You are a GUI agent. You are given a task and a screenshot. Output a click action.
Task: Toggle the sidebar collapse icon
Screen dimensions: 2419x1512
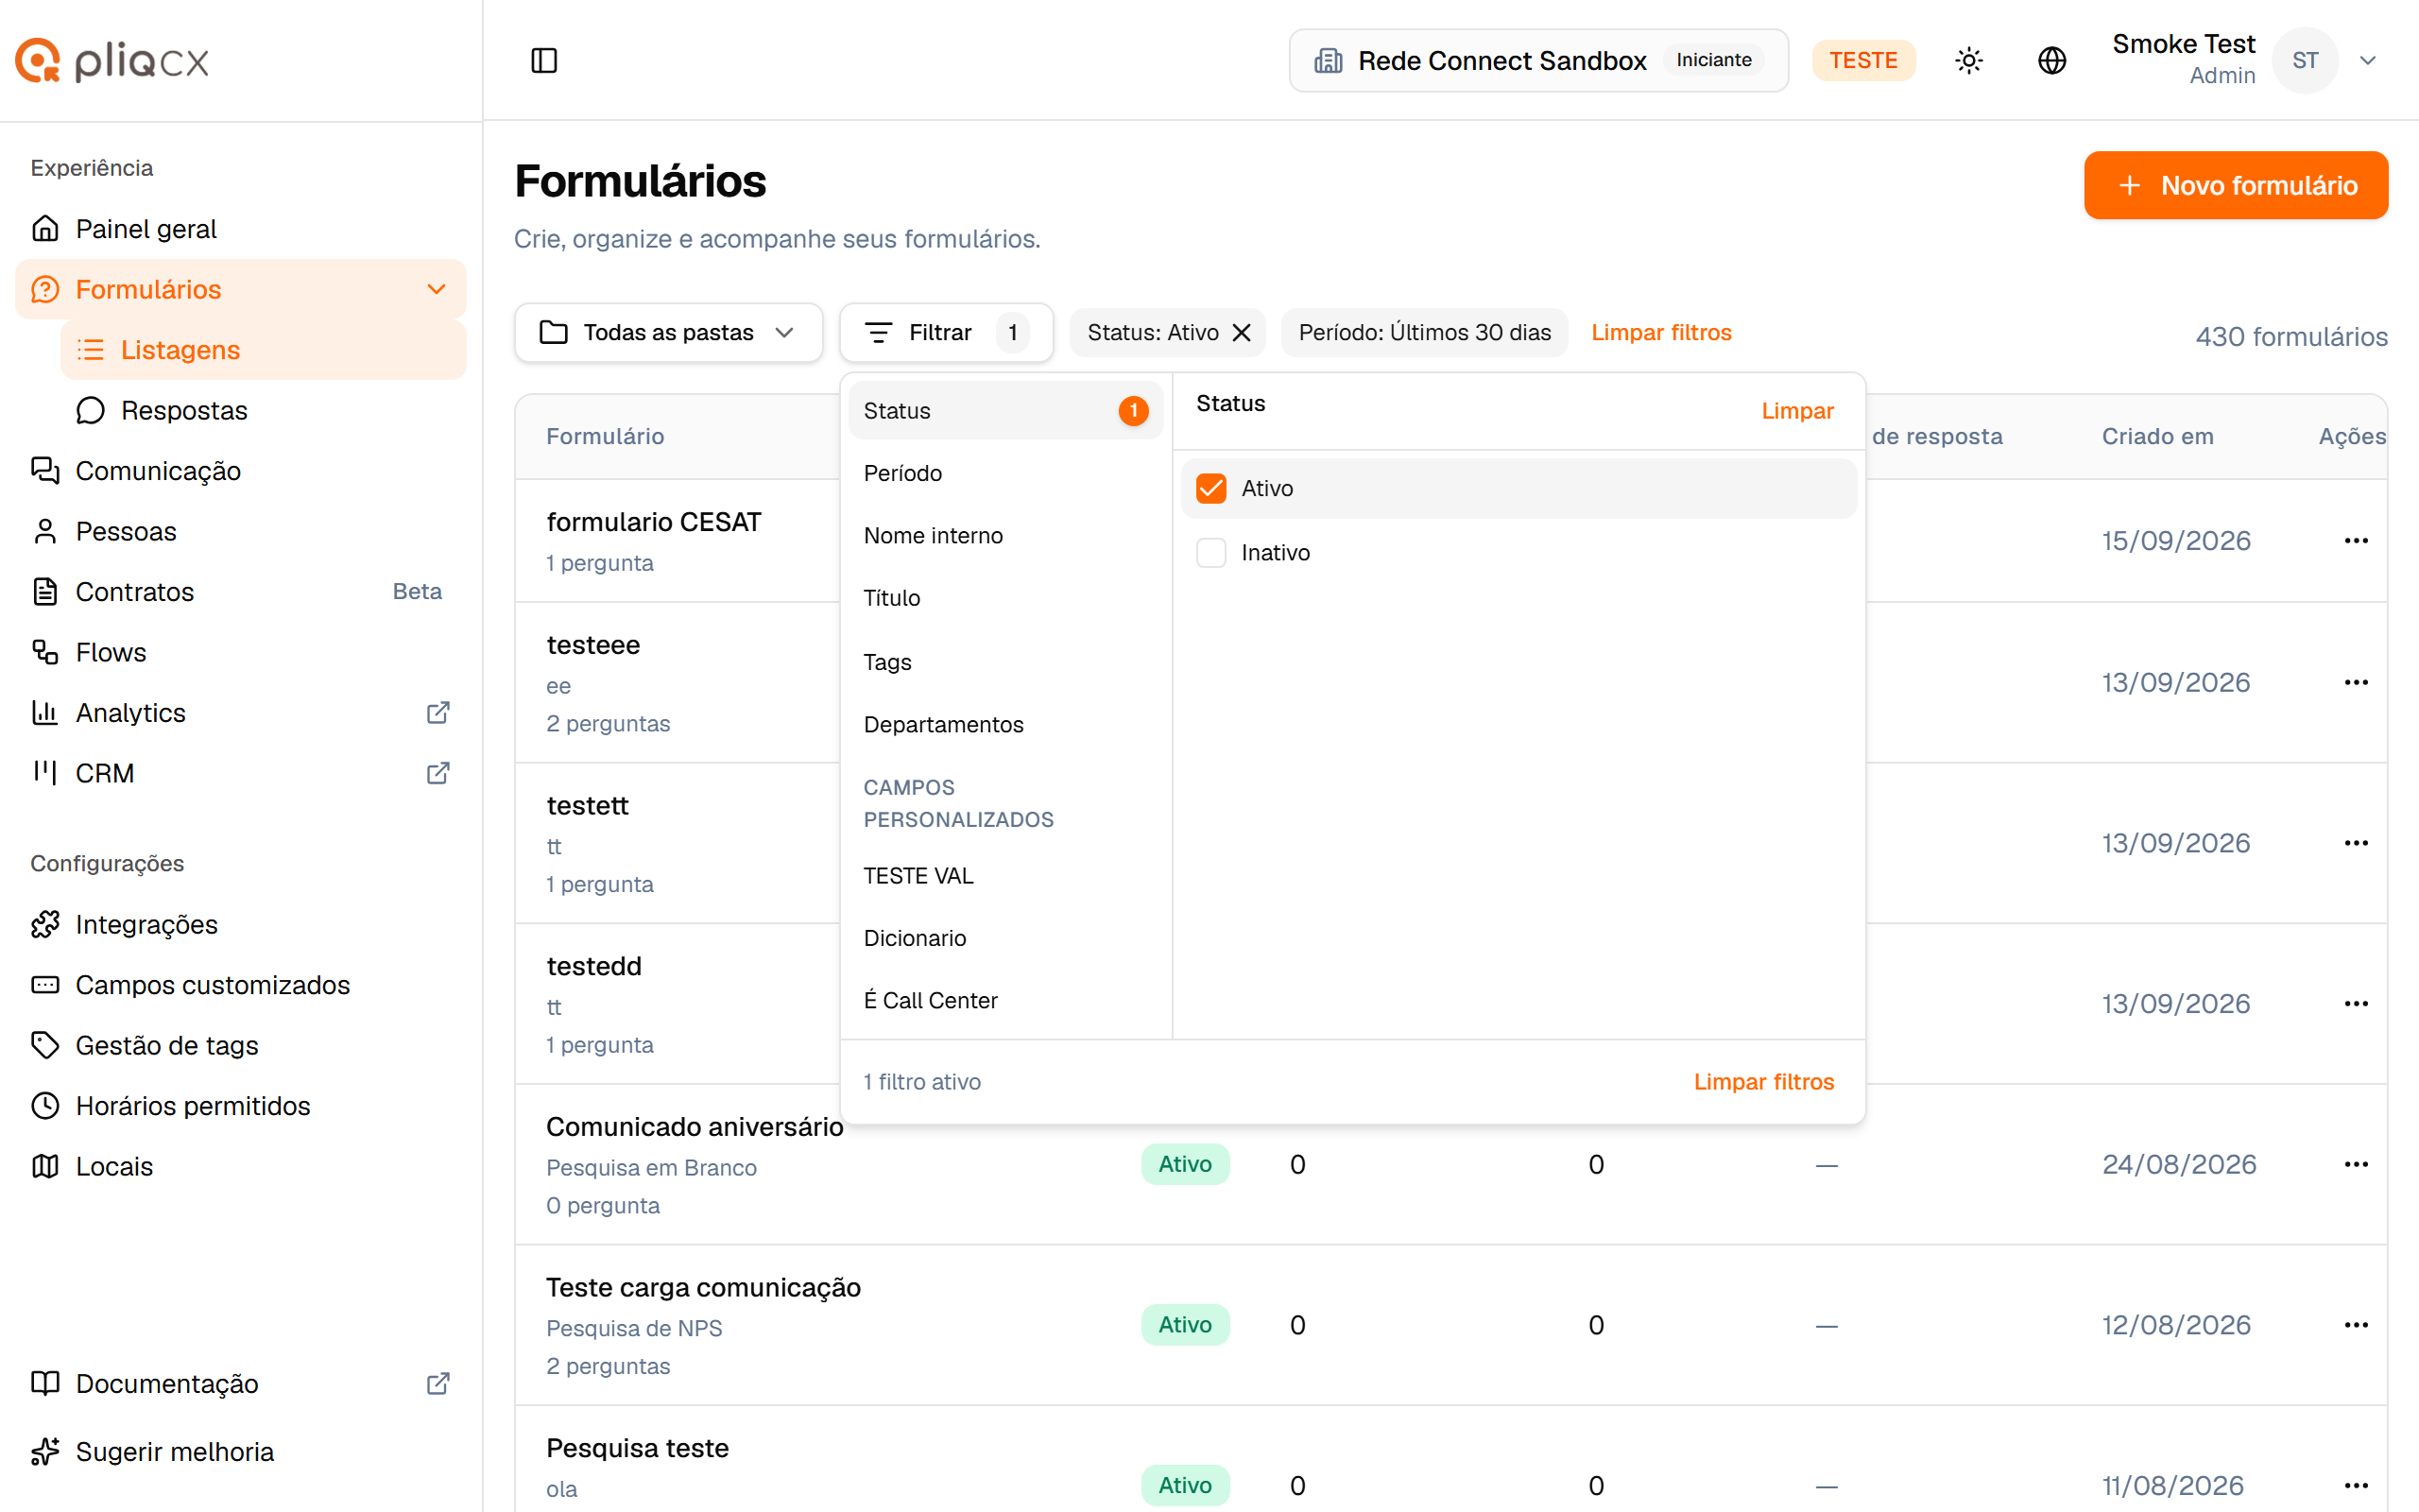(x=543, y=60)
